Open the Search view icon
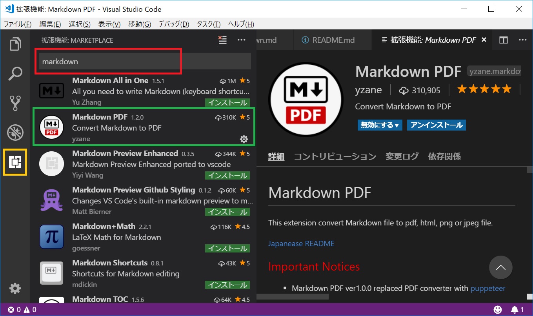The width and height of the screenshot is (533, 316). (15, 73)
